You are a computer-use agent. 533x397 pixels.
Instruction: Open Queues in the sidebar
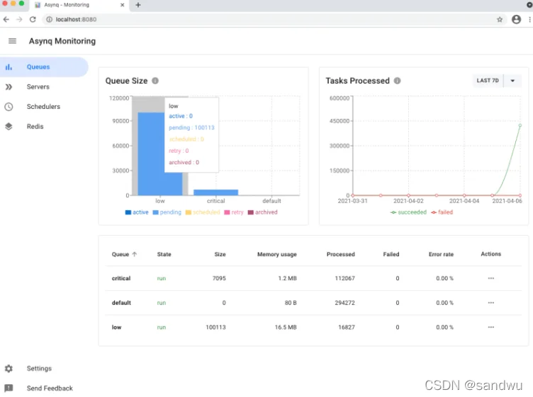click(44, 67)
